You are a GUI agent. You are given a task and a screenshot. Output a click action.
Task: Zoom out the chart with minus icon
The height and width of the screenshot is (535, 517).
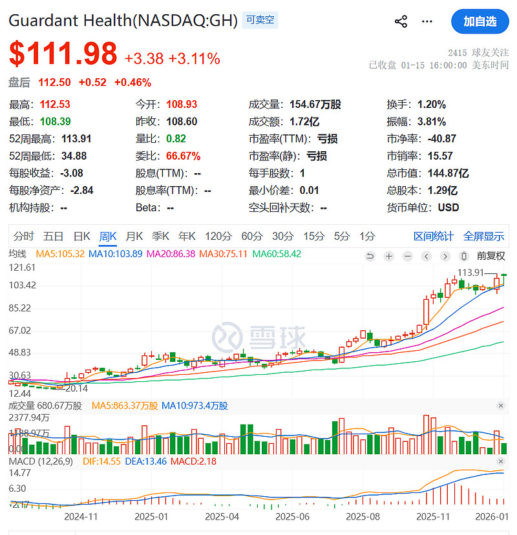pos(407,256)
